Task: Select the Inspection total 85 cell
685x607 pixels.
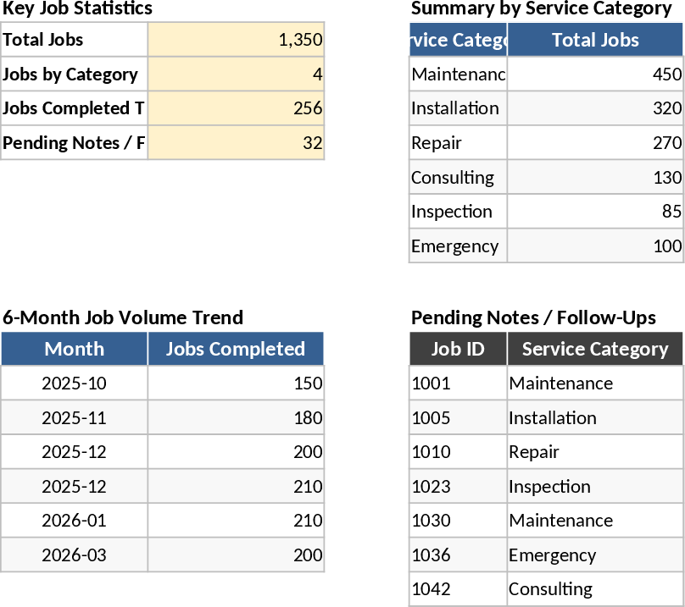Action: (595, 212)
